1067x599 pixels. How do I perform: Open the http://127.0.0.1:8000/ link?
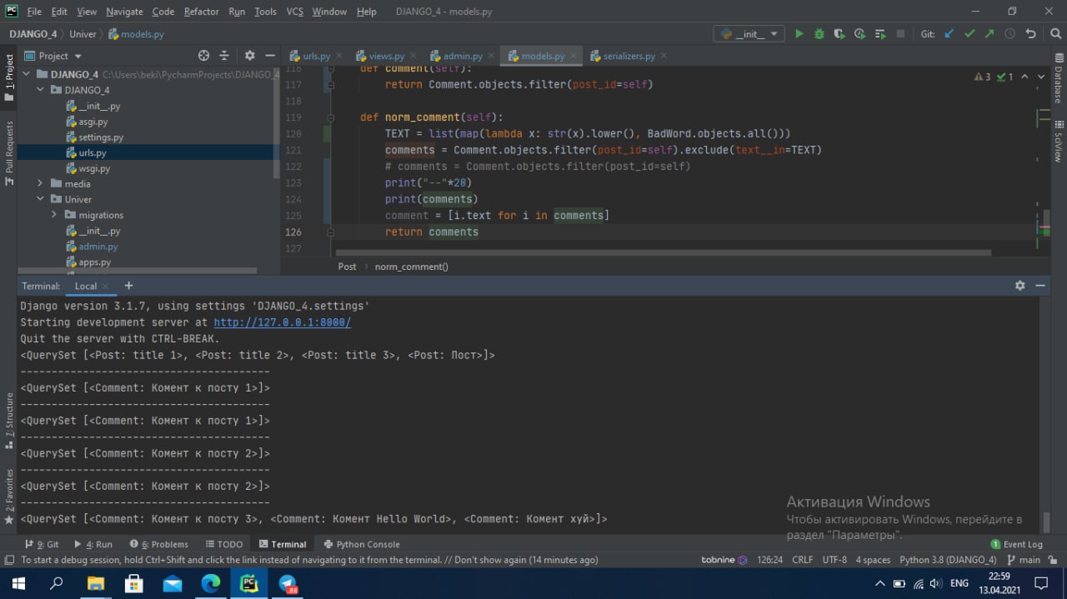coord(282,322)
